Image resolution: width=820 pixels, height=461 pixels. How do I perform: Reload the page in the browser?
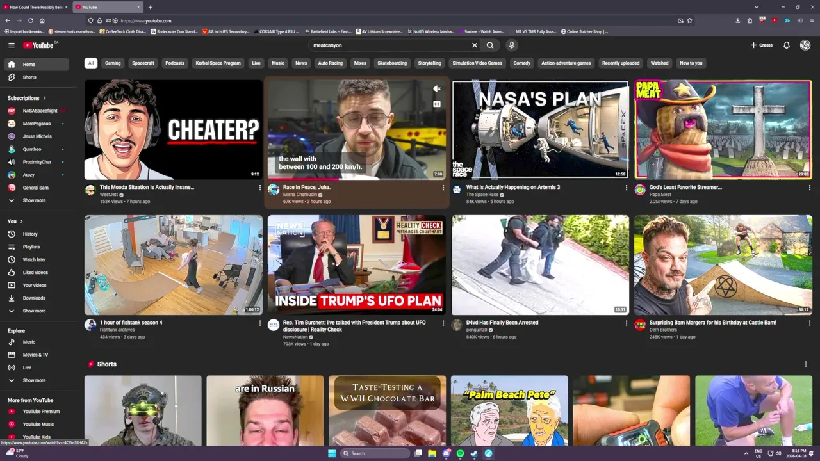click(30, 20)
